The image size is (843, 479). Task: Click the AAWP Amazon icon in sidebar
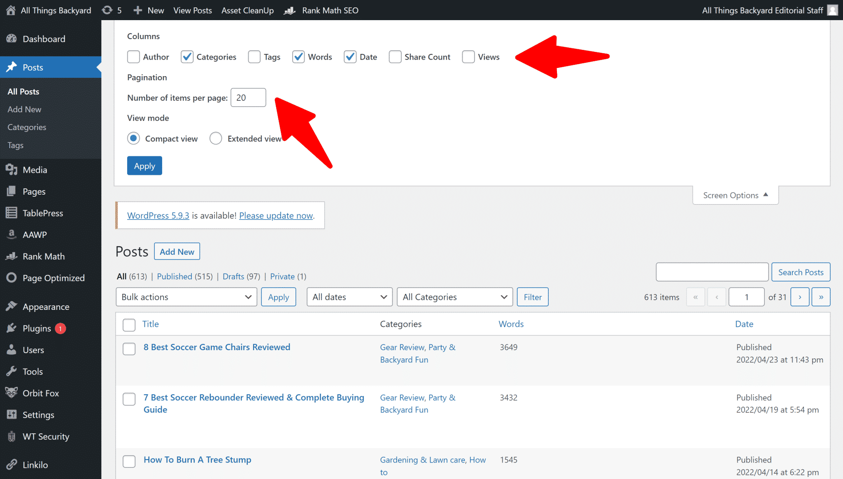(12, 234)
